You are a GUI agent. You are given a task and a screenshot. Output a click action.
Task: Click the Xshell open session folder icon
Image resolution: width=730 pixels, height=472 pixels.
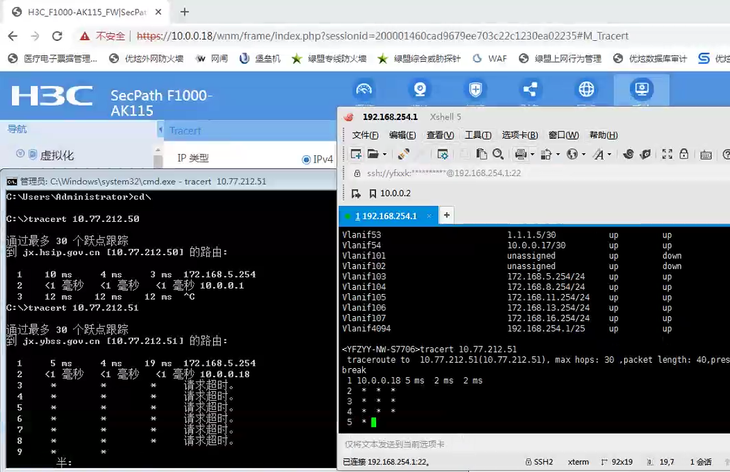tap(373, 154)
